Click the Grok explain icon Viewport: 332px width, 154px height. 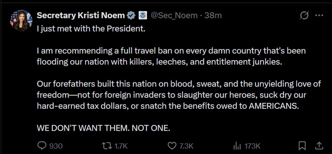point(304,16)
